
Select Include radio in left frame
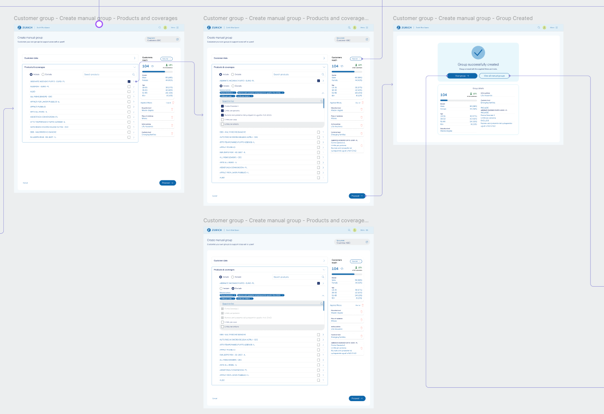click(31, 74)
